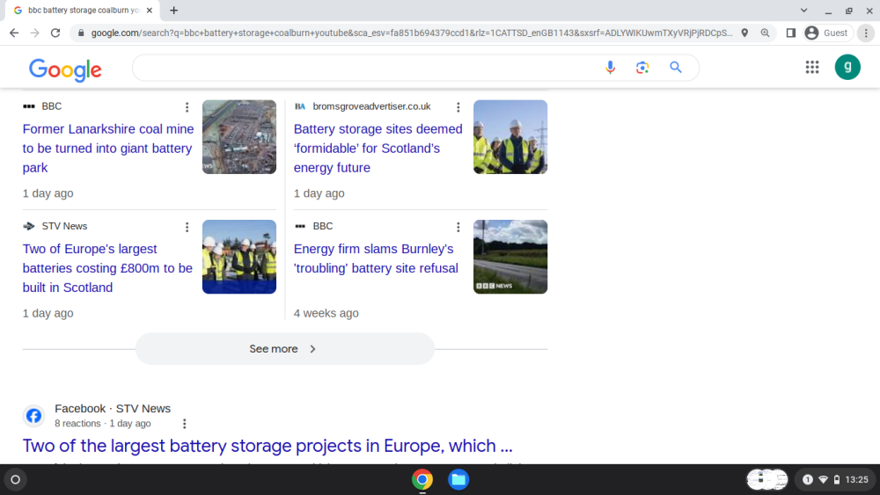Screen dimensions: 880x495
Task: Click the location pin icon in address bar
Action: [744, 33]
